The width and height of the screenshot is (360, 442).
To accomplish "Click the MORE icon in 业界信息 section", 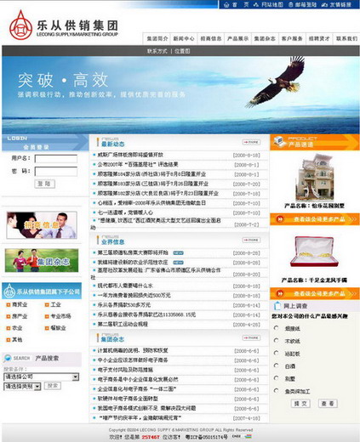I will point(251,240).
